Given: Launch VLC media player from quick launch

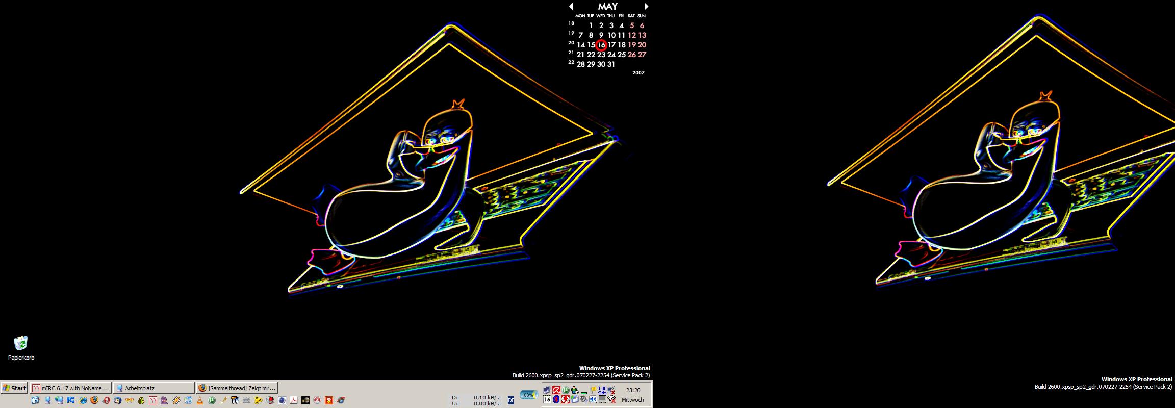Looking at the screenshot, I should click(200, 400).
